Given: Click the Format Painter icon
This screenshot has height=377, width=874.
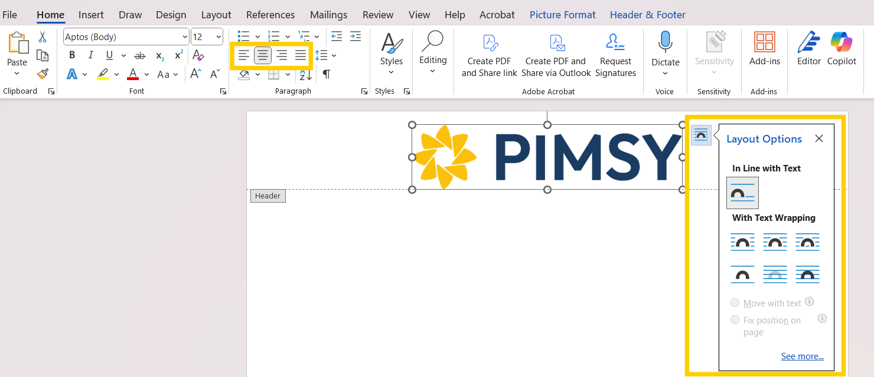Looking at the screenshot, I should click(43, 74).
